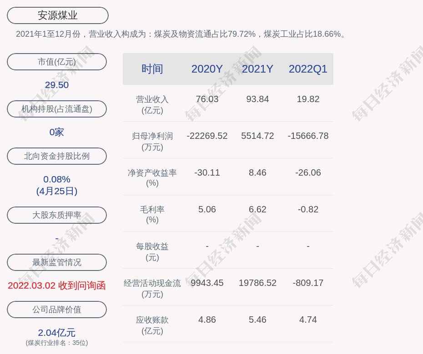The image size is (423, 354).
Task: Click the 应收账款(亿元) row label
Action: 152,325
